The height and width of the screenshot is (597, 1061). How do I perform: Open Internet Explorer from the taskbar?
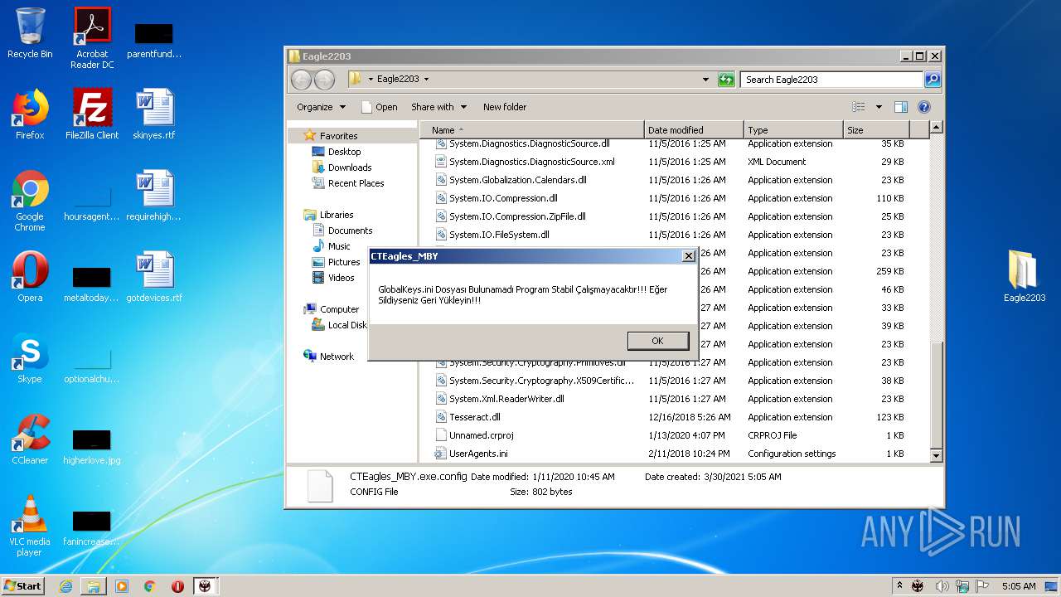click(65, 586)
